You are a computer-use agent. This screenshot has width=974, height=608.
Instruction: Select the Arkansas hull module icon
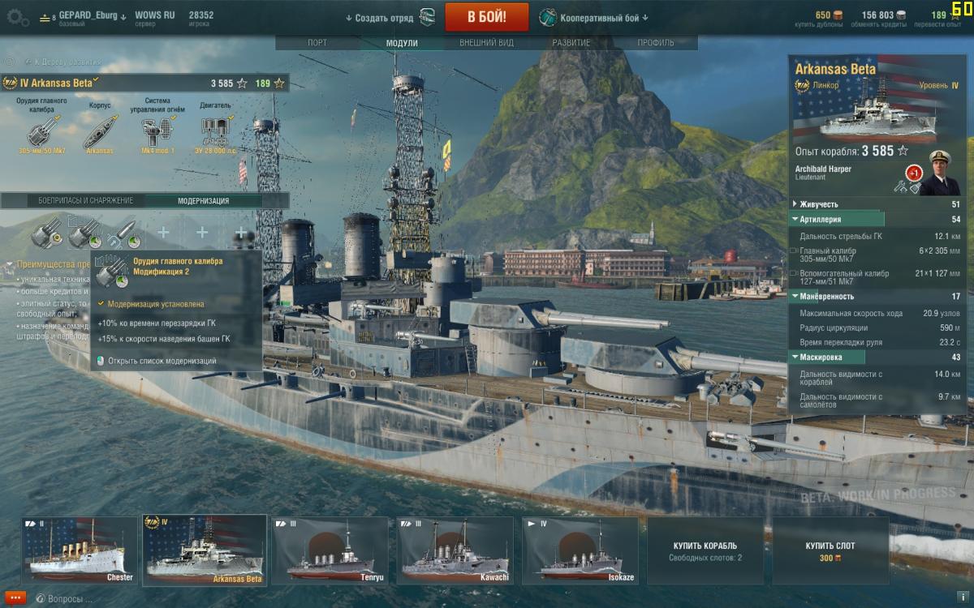point(100,130)
